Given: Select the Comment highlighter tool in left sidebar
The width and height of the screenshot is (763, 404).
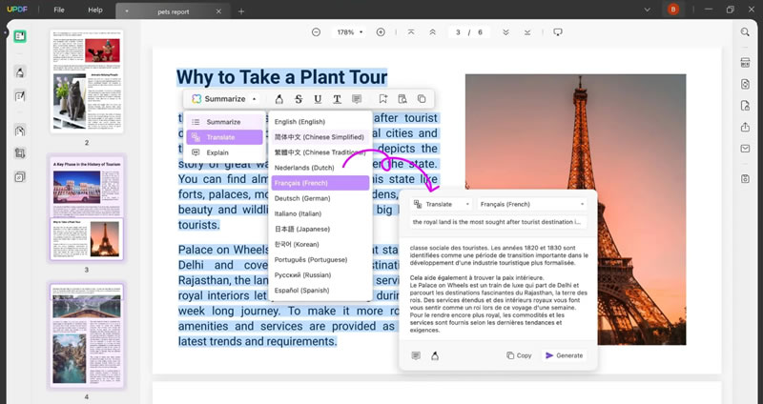Looking at the screenshot, I should coord(20,72).
